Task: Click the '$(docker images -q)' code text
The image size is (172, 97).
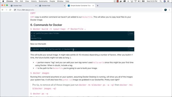Action: (44, 88)
